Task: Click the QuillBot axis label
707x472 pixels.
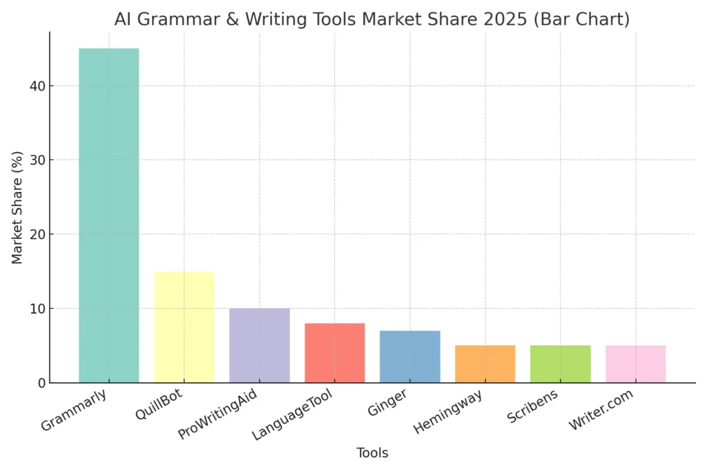Action: tap(159, 404)
